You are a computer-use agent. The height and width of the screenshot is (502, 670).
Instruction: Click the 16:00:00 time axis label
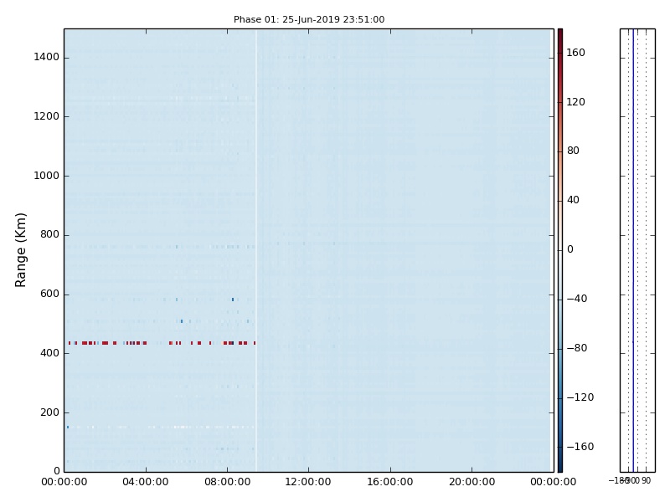[390, 482]
